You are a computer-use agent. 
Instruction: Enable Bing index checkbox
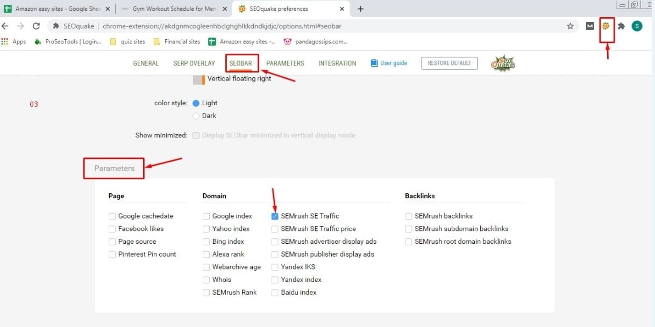tap(206, 242)
